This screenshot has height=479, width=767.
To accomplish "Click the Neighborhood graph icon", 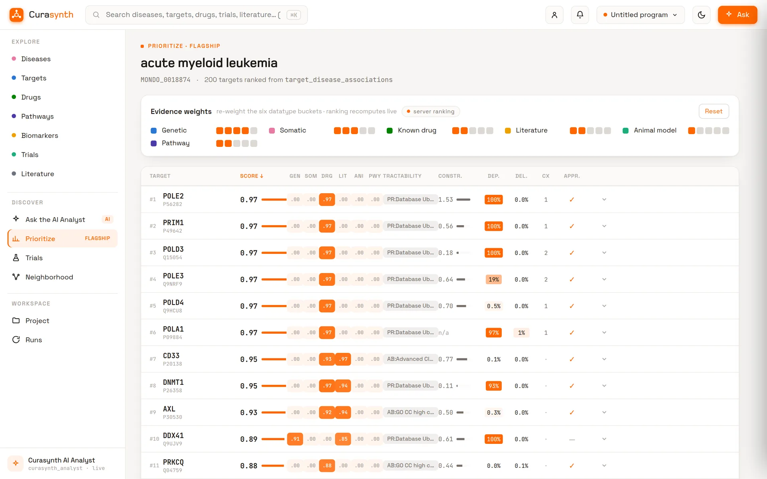I will (16, 277).
